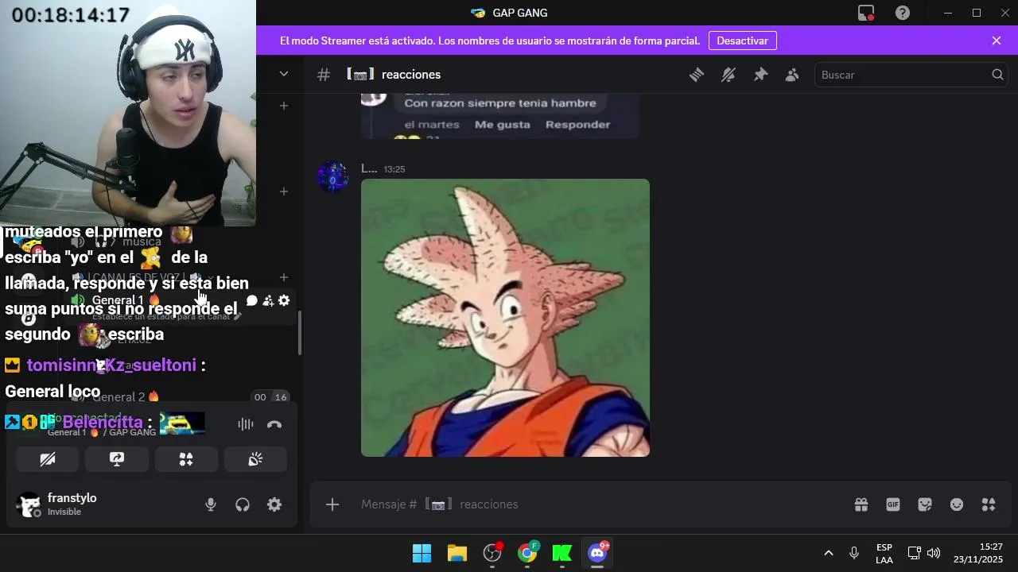Viewport: 1018px width, 572px height.
Task: Click Responder in the screenshot image
Action: tap(577, 124)
